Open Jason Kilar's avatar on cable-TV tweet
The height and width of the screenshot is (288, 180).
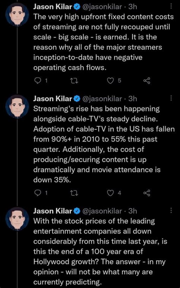click(x=17, y=106)
